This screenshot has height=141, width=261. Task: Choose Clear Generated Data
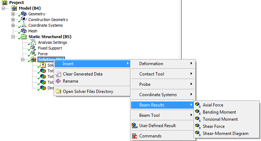coord(92,74)
